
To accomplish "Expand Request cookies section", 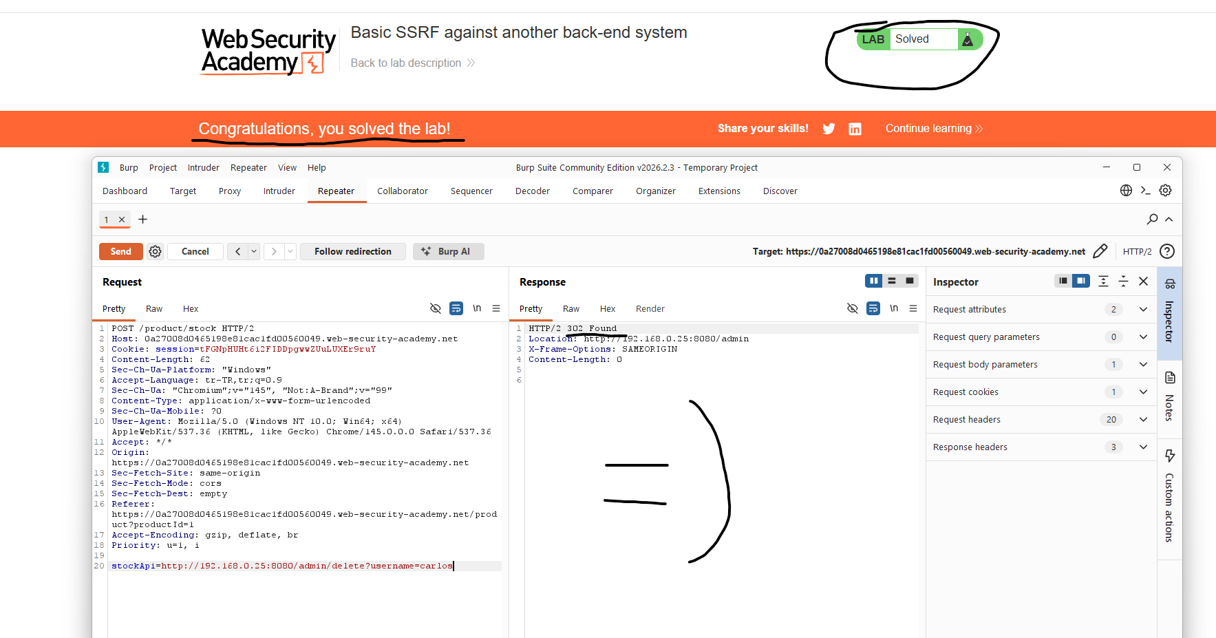I will point(1143,392).
